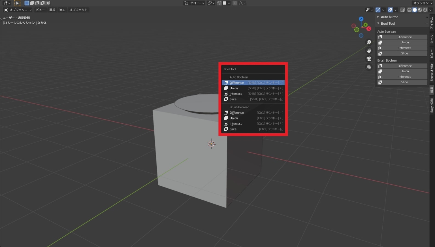435x247 pixels.
Task: Open the オプション dropdown at top right
Action: coord(421,3)
